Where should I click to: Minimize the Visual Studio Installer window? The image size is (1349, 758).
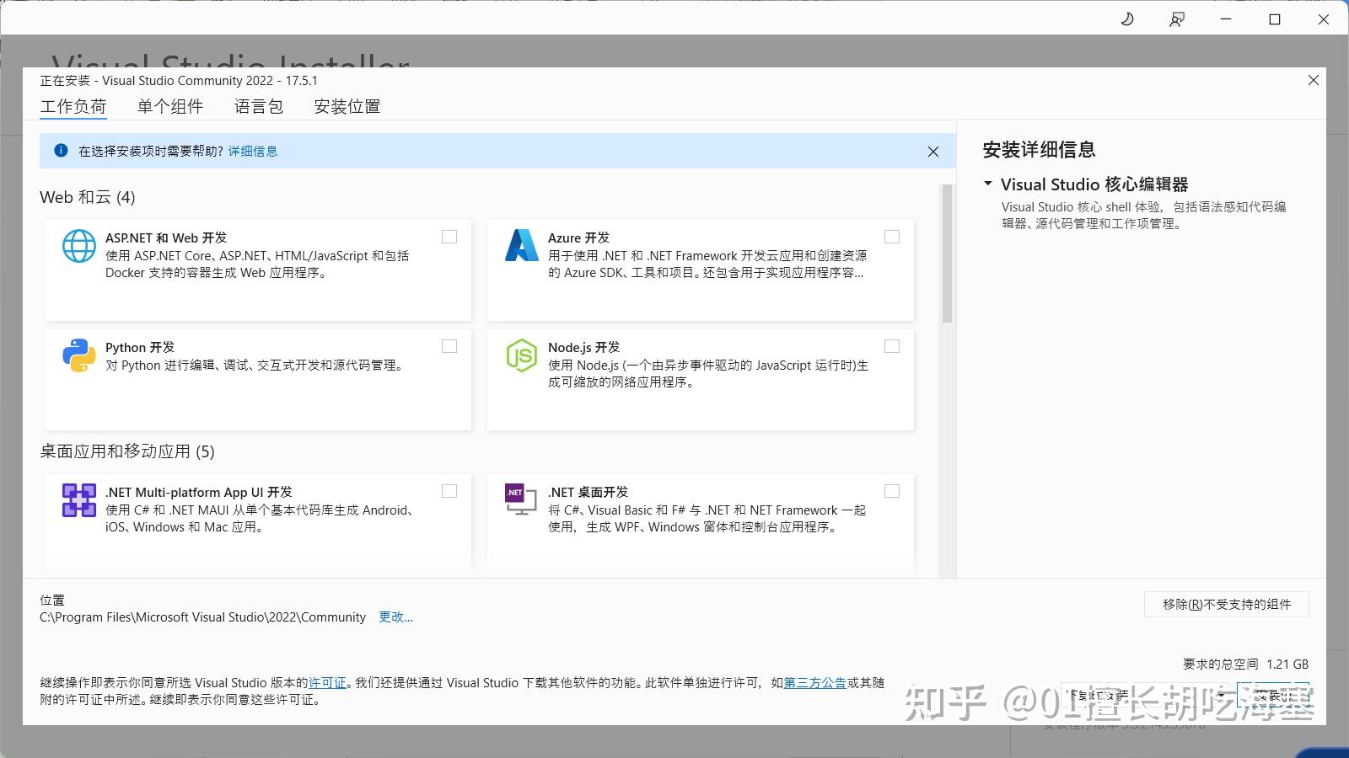tap(1226, 19)
